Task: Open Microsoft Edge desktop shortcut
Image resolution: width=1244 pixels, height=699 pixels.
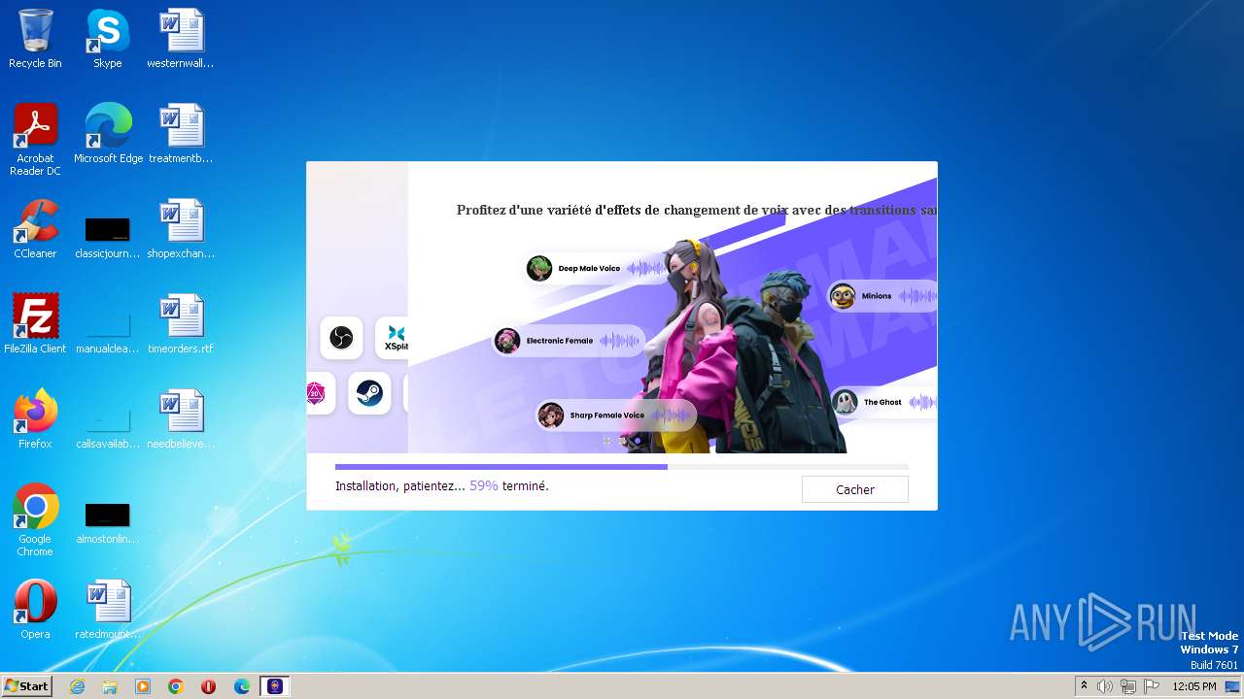Action: point(108,134)
